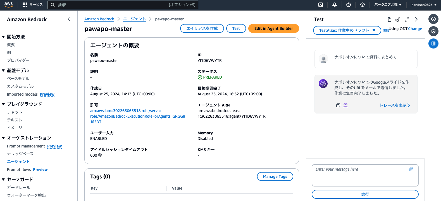Open the TestAlias 作業中のドラフト dropdown
The height and width of the screenshot is (201, 441).
[x=347, y=30]
